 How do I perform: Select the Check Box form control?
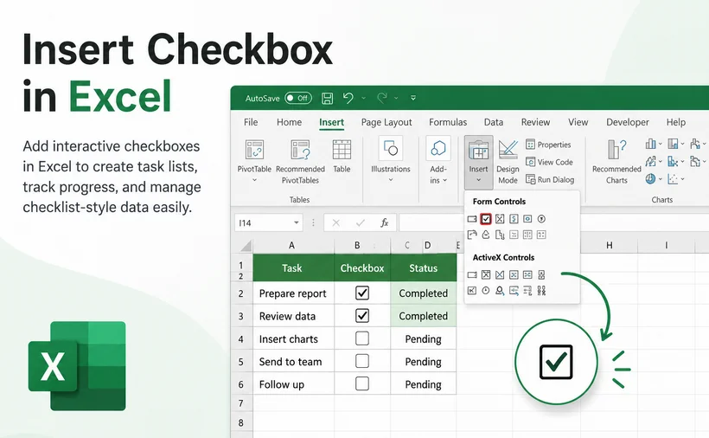click(486, 219)
